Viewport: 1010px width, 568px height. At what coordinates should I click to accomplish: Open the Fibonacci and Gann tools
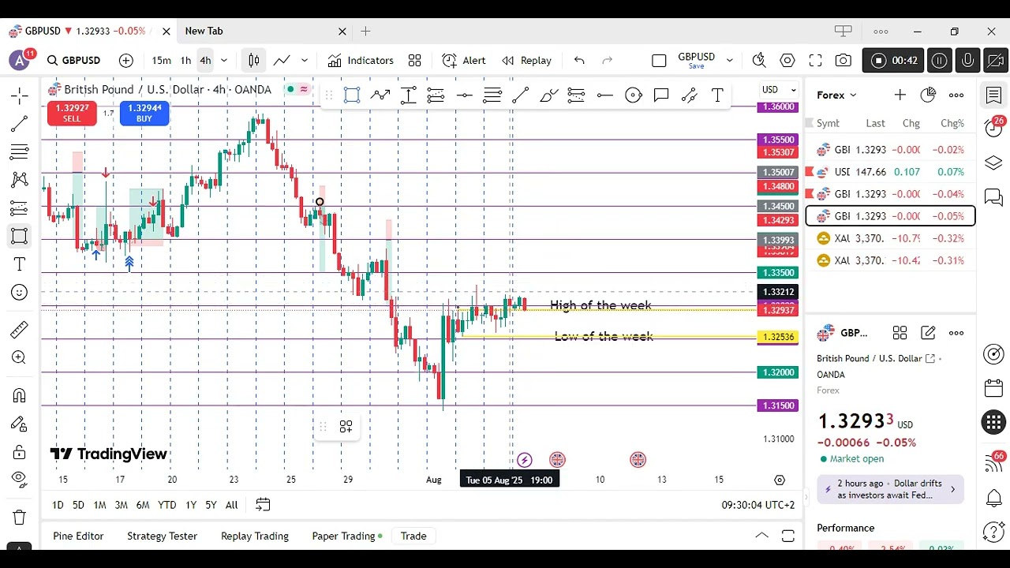point(20,151)
